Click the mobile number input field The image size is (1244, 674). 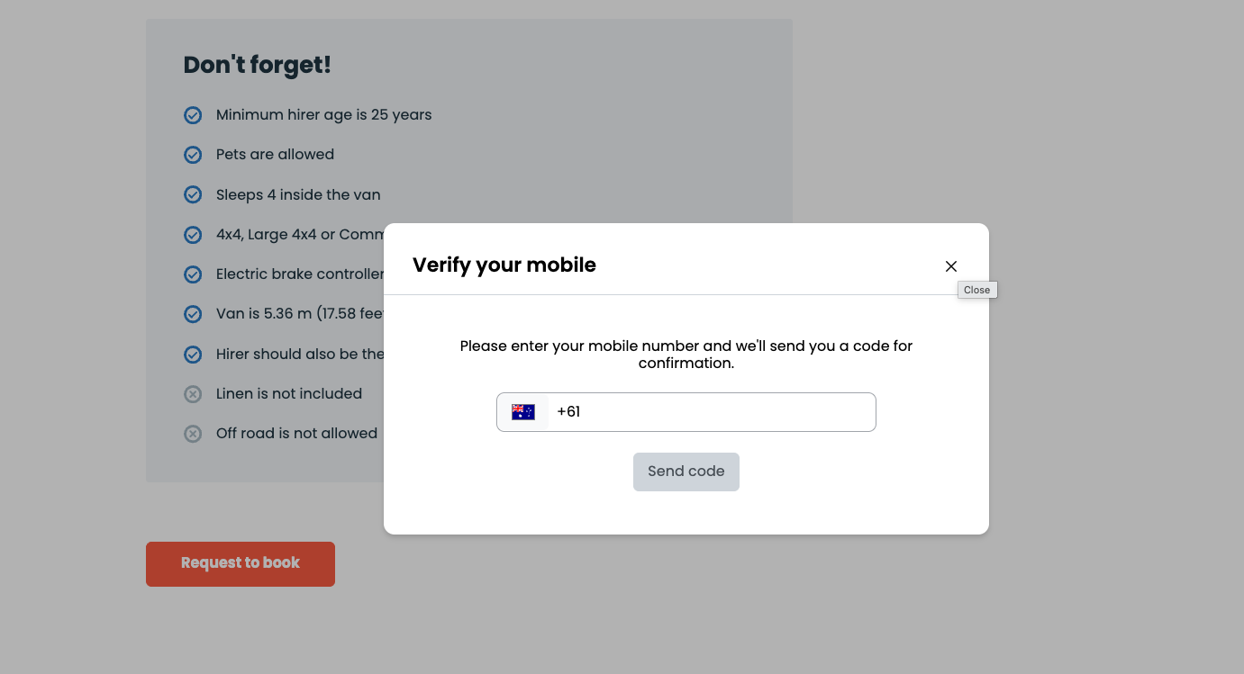tap(712, 412)
